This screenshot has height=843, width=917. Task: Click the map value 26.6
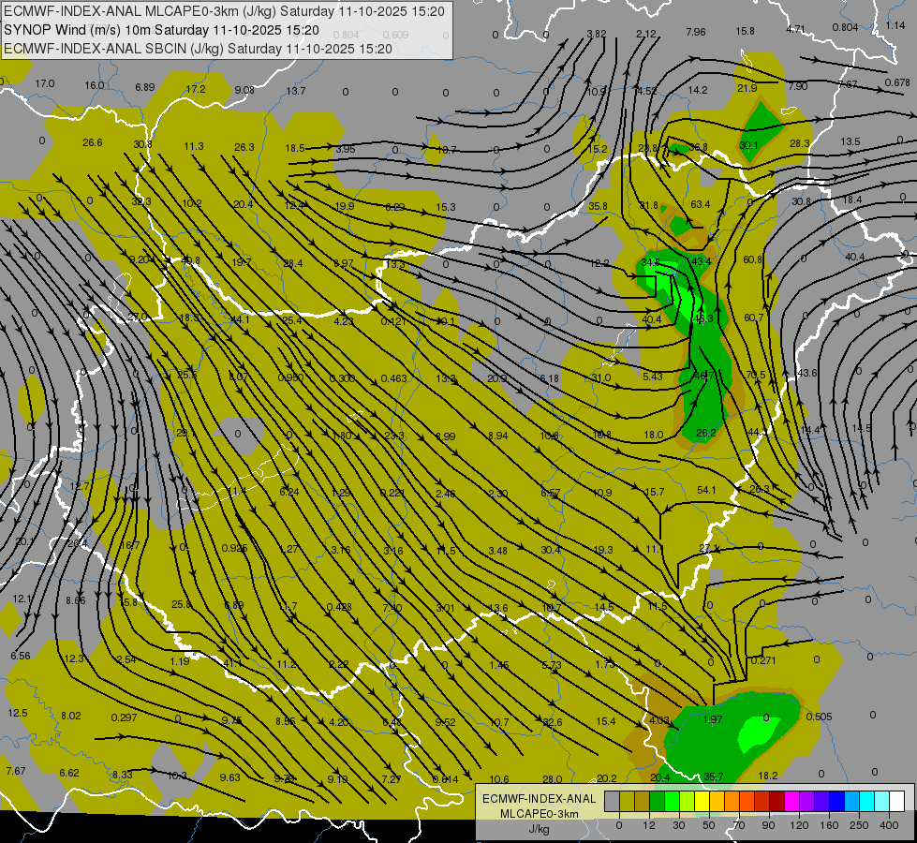pyautogui.click(x=93, y=142)
